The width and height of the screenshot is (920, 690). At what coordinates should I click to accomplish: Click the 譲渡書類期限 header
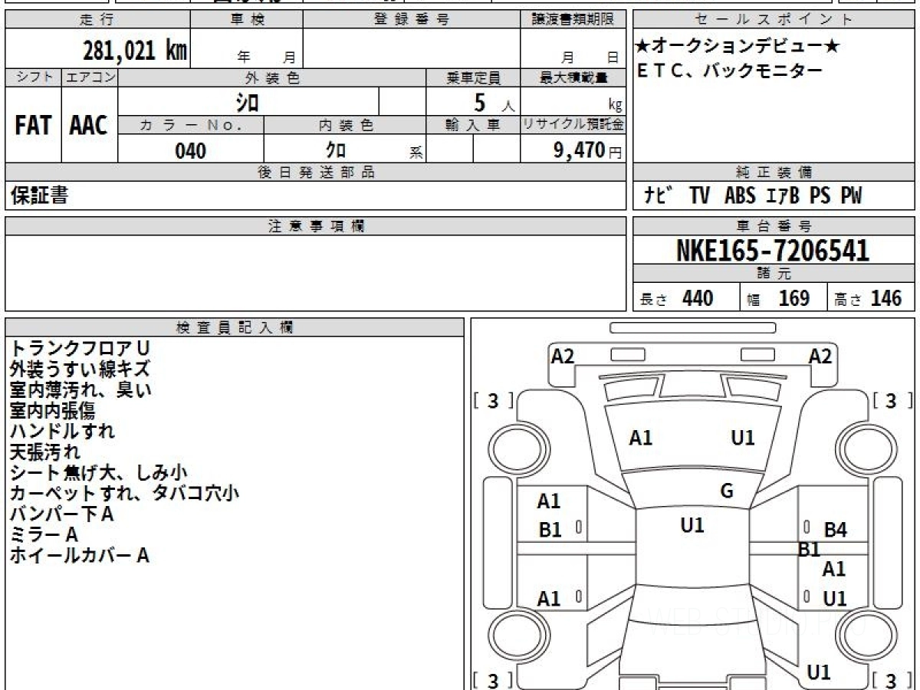pyautogui.click(x=573, y=20)
